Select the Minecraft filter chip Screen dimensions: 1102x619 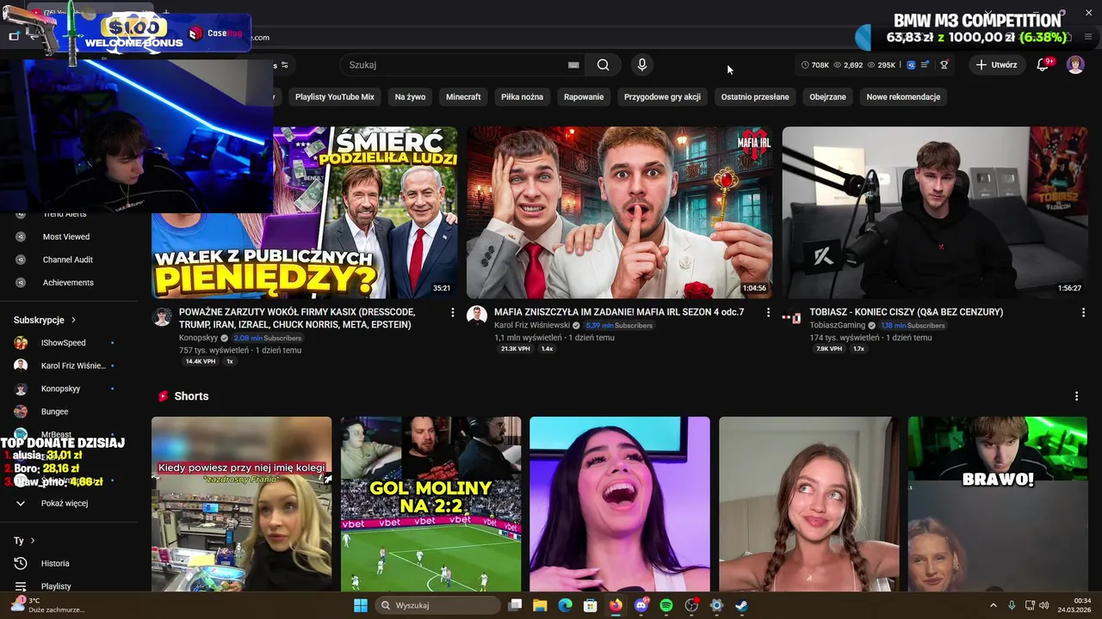point(463,97)
